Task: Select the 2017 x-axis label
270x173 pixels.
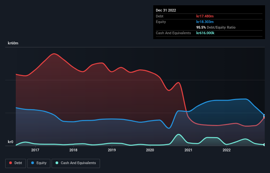Action: pos(35,150)
